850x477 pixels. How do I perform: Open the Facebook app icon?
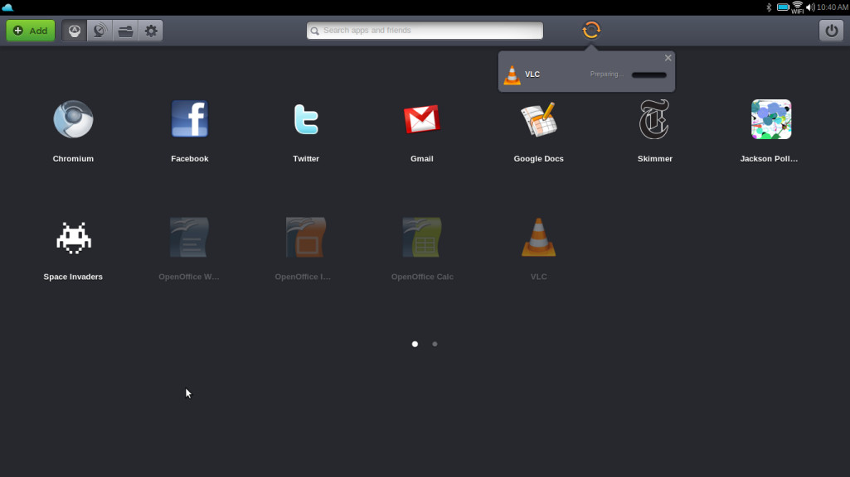pyautogui.click(x=190, y=119)
